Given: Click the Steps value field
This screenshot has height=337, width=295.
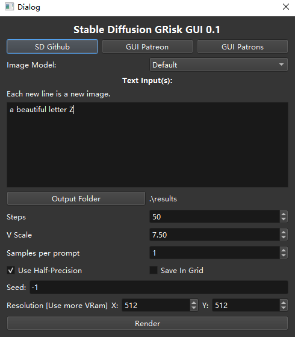Looking at the screenshot, I should [x=215, y=216].
